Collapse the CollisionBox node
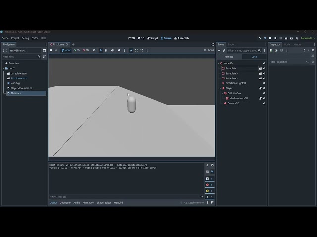This screenshot has width=317, height=237. (x=222, y=93)
